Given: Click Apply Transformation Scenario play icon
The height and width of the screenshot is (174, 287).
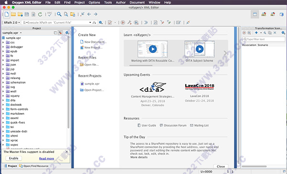Looking at the screenshot, I should pyautogui.click(x=123, y=22).
